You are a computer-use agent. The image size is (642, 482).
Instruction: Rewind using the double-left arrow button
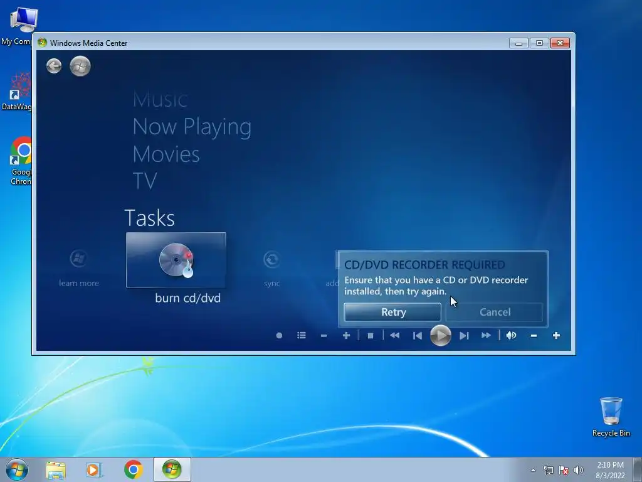pos(395,336)
